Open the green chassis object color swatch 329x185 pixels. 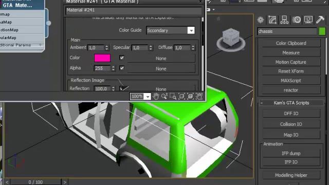[x=322, y=31]
